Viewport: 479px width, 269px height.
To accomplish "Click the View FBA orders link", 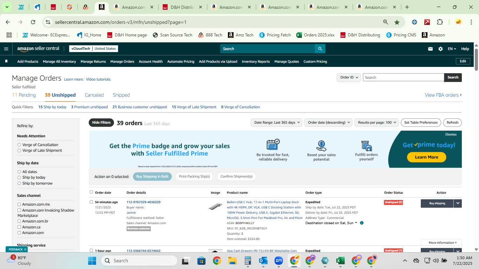I will [x=443, y=95].
